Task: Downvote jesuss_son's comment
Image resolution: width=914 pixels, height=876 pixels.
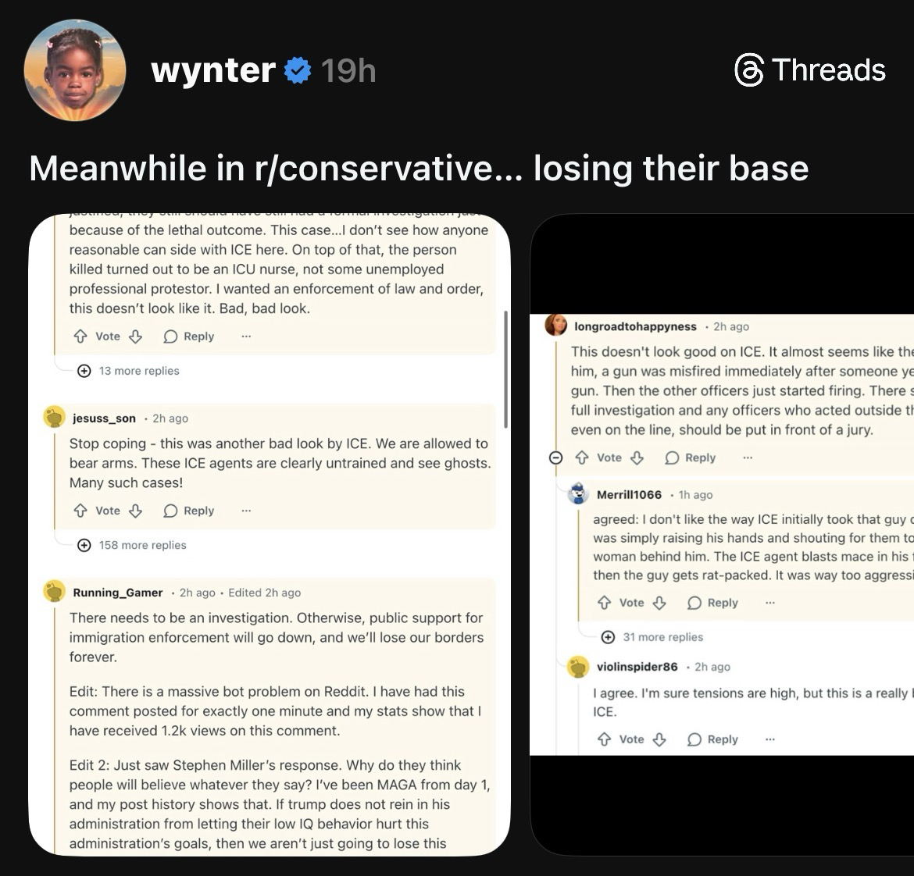Action: coord(136,511)
